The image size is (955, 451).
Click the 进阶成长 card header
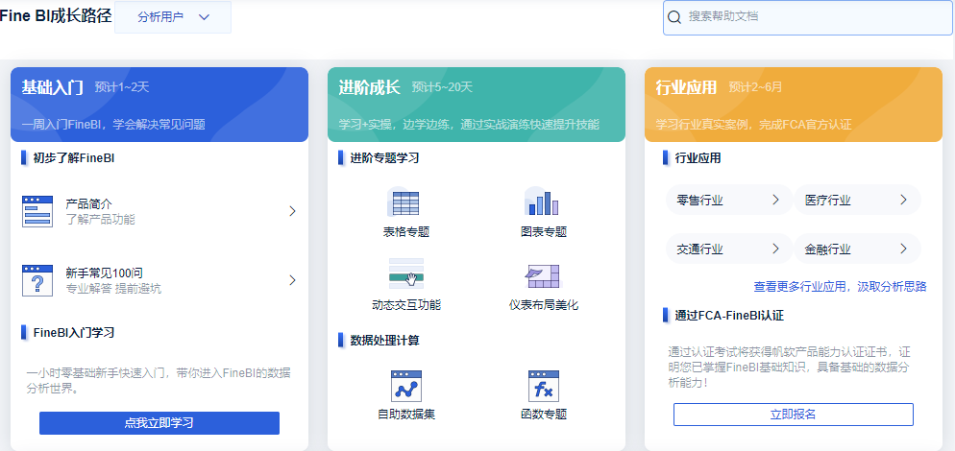pyautogui.click(x=477, y=105)
